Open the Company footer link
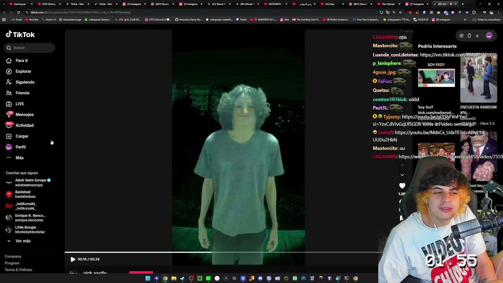503x283 pixels. point(13,256)
